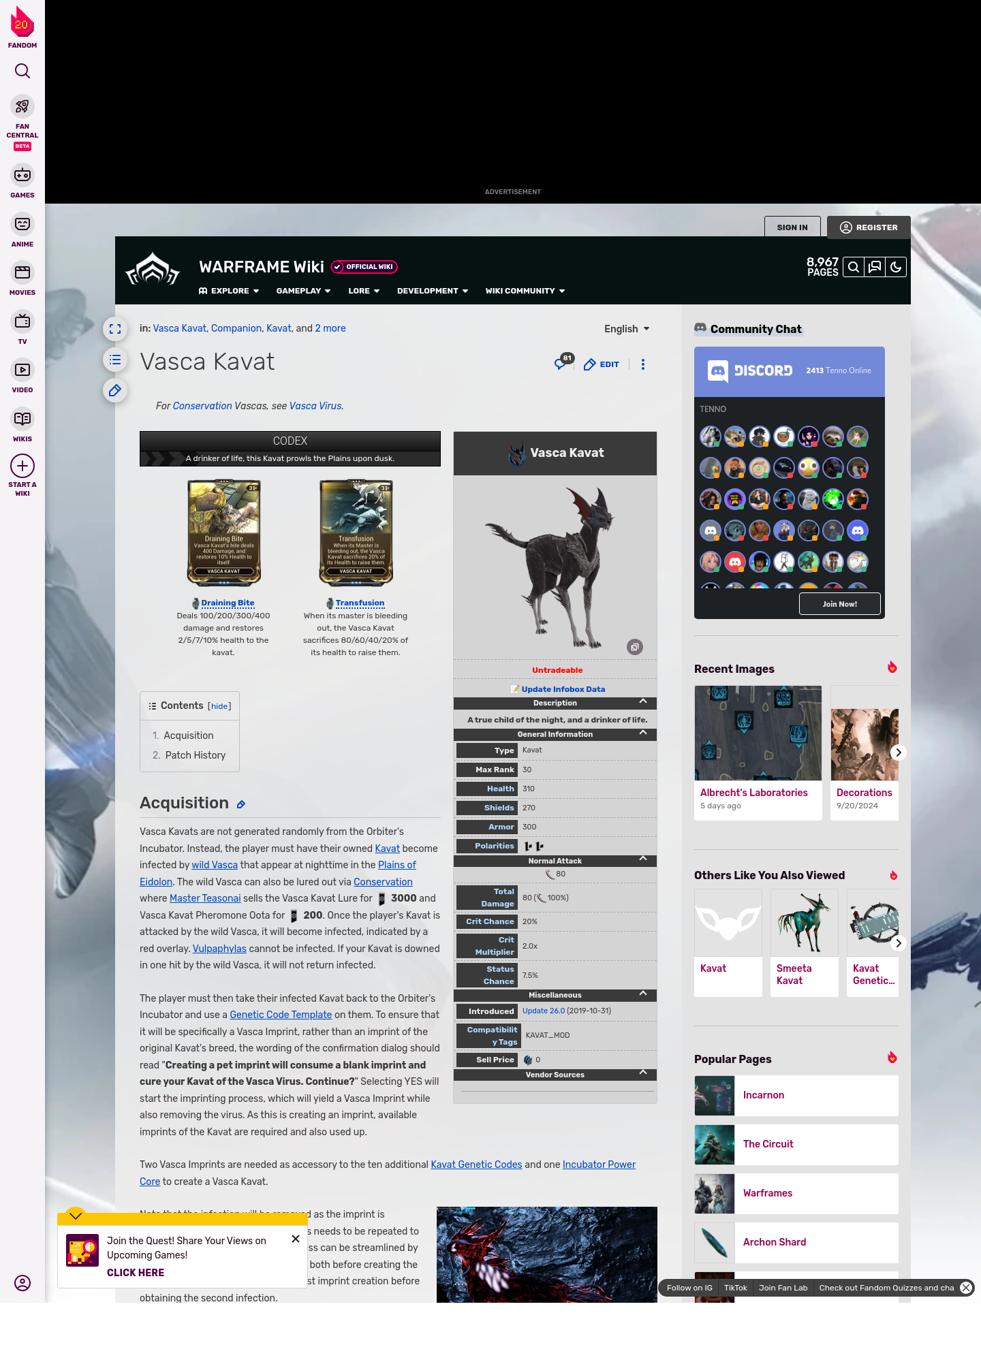Click the Sign In button
Image resolution: width=981 pixels, height=1362 pixels.
point(792,227)
